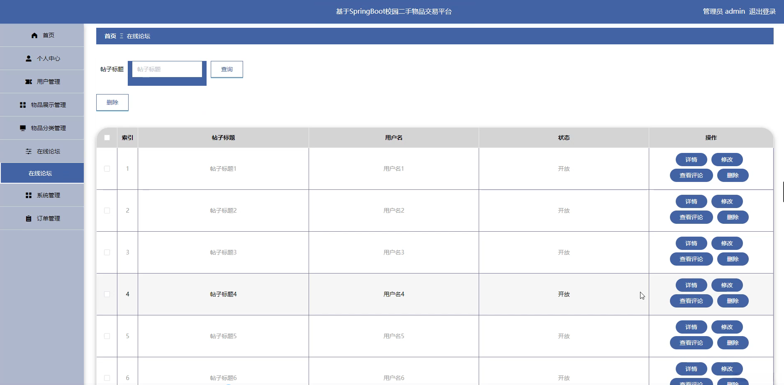Click the batch 删除 button above the table
The image size is (784, 385).
click(x=112, y=102)
